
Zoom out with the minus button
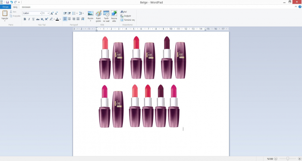click(x=276, y=159)
